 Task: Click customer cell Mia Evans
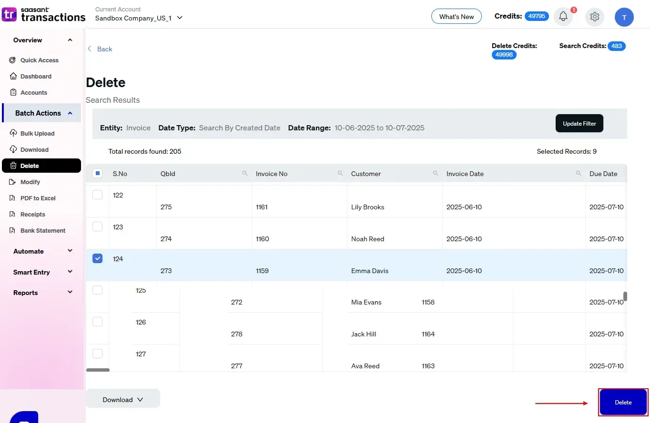(366, 302)
